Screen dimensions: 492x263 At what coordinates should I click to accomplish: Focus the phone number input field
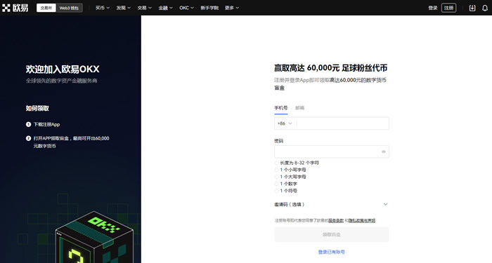tap(342, 123)
